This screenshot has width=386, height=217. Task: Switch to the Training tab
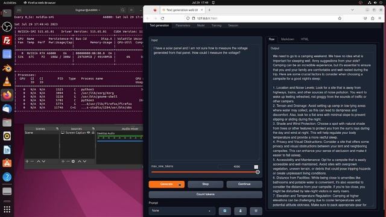(x=217, y=25)
